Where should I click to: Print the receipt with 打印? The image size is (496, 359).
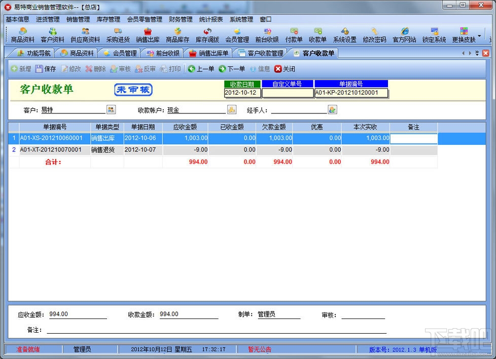click(170, 69)
